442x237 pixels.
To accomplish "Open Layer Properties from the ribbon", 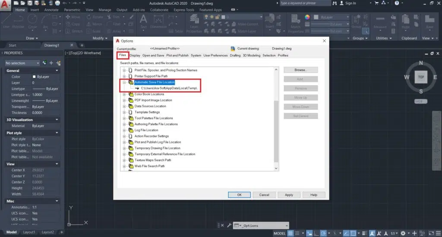I will (x=194, y=22).
